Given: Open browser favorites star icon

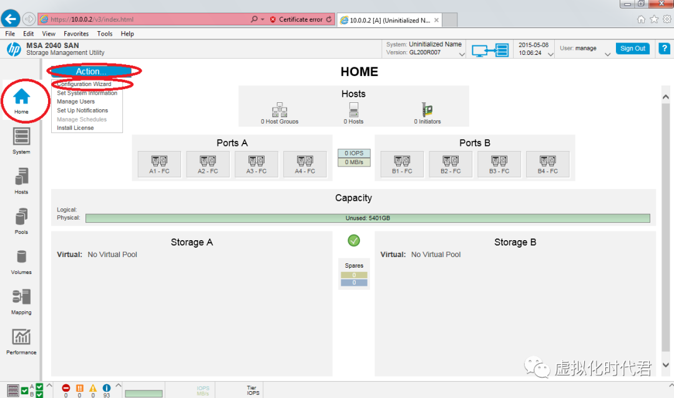Looking at the screenshot, I should tap(654, 19).
